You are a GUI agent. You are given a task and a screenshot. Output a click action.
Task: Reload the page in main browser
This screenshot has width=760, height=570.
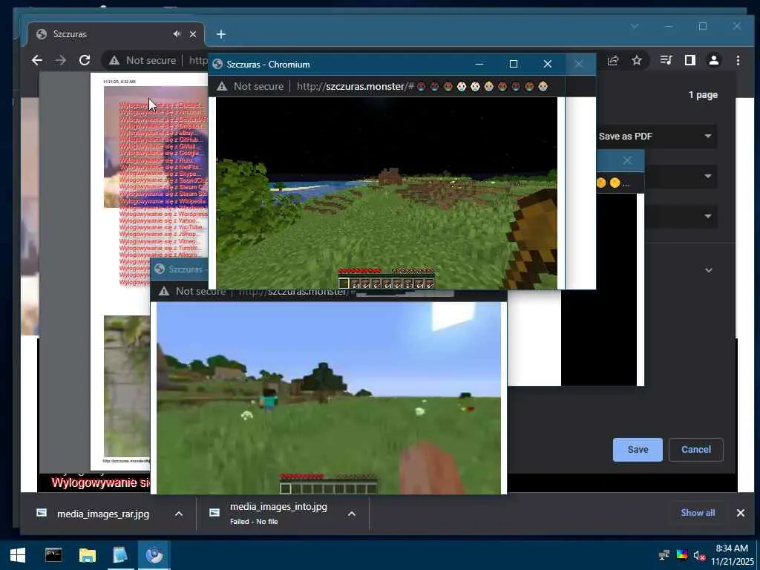pyautogui.click(x=85, y=60)
